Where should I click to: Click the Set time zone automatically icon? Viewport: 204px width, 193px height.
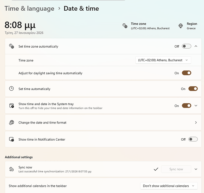pyautogui.click(x=12, y=46)
